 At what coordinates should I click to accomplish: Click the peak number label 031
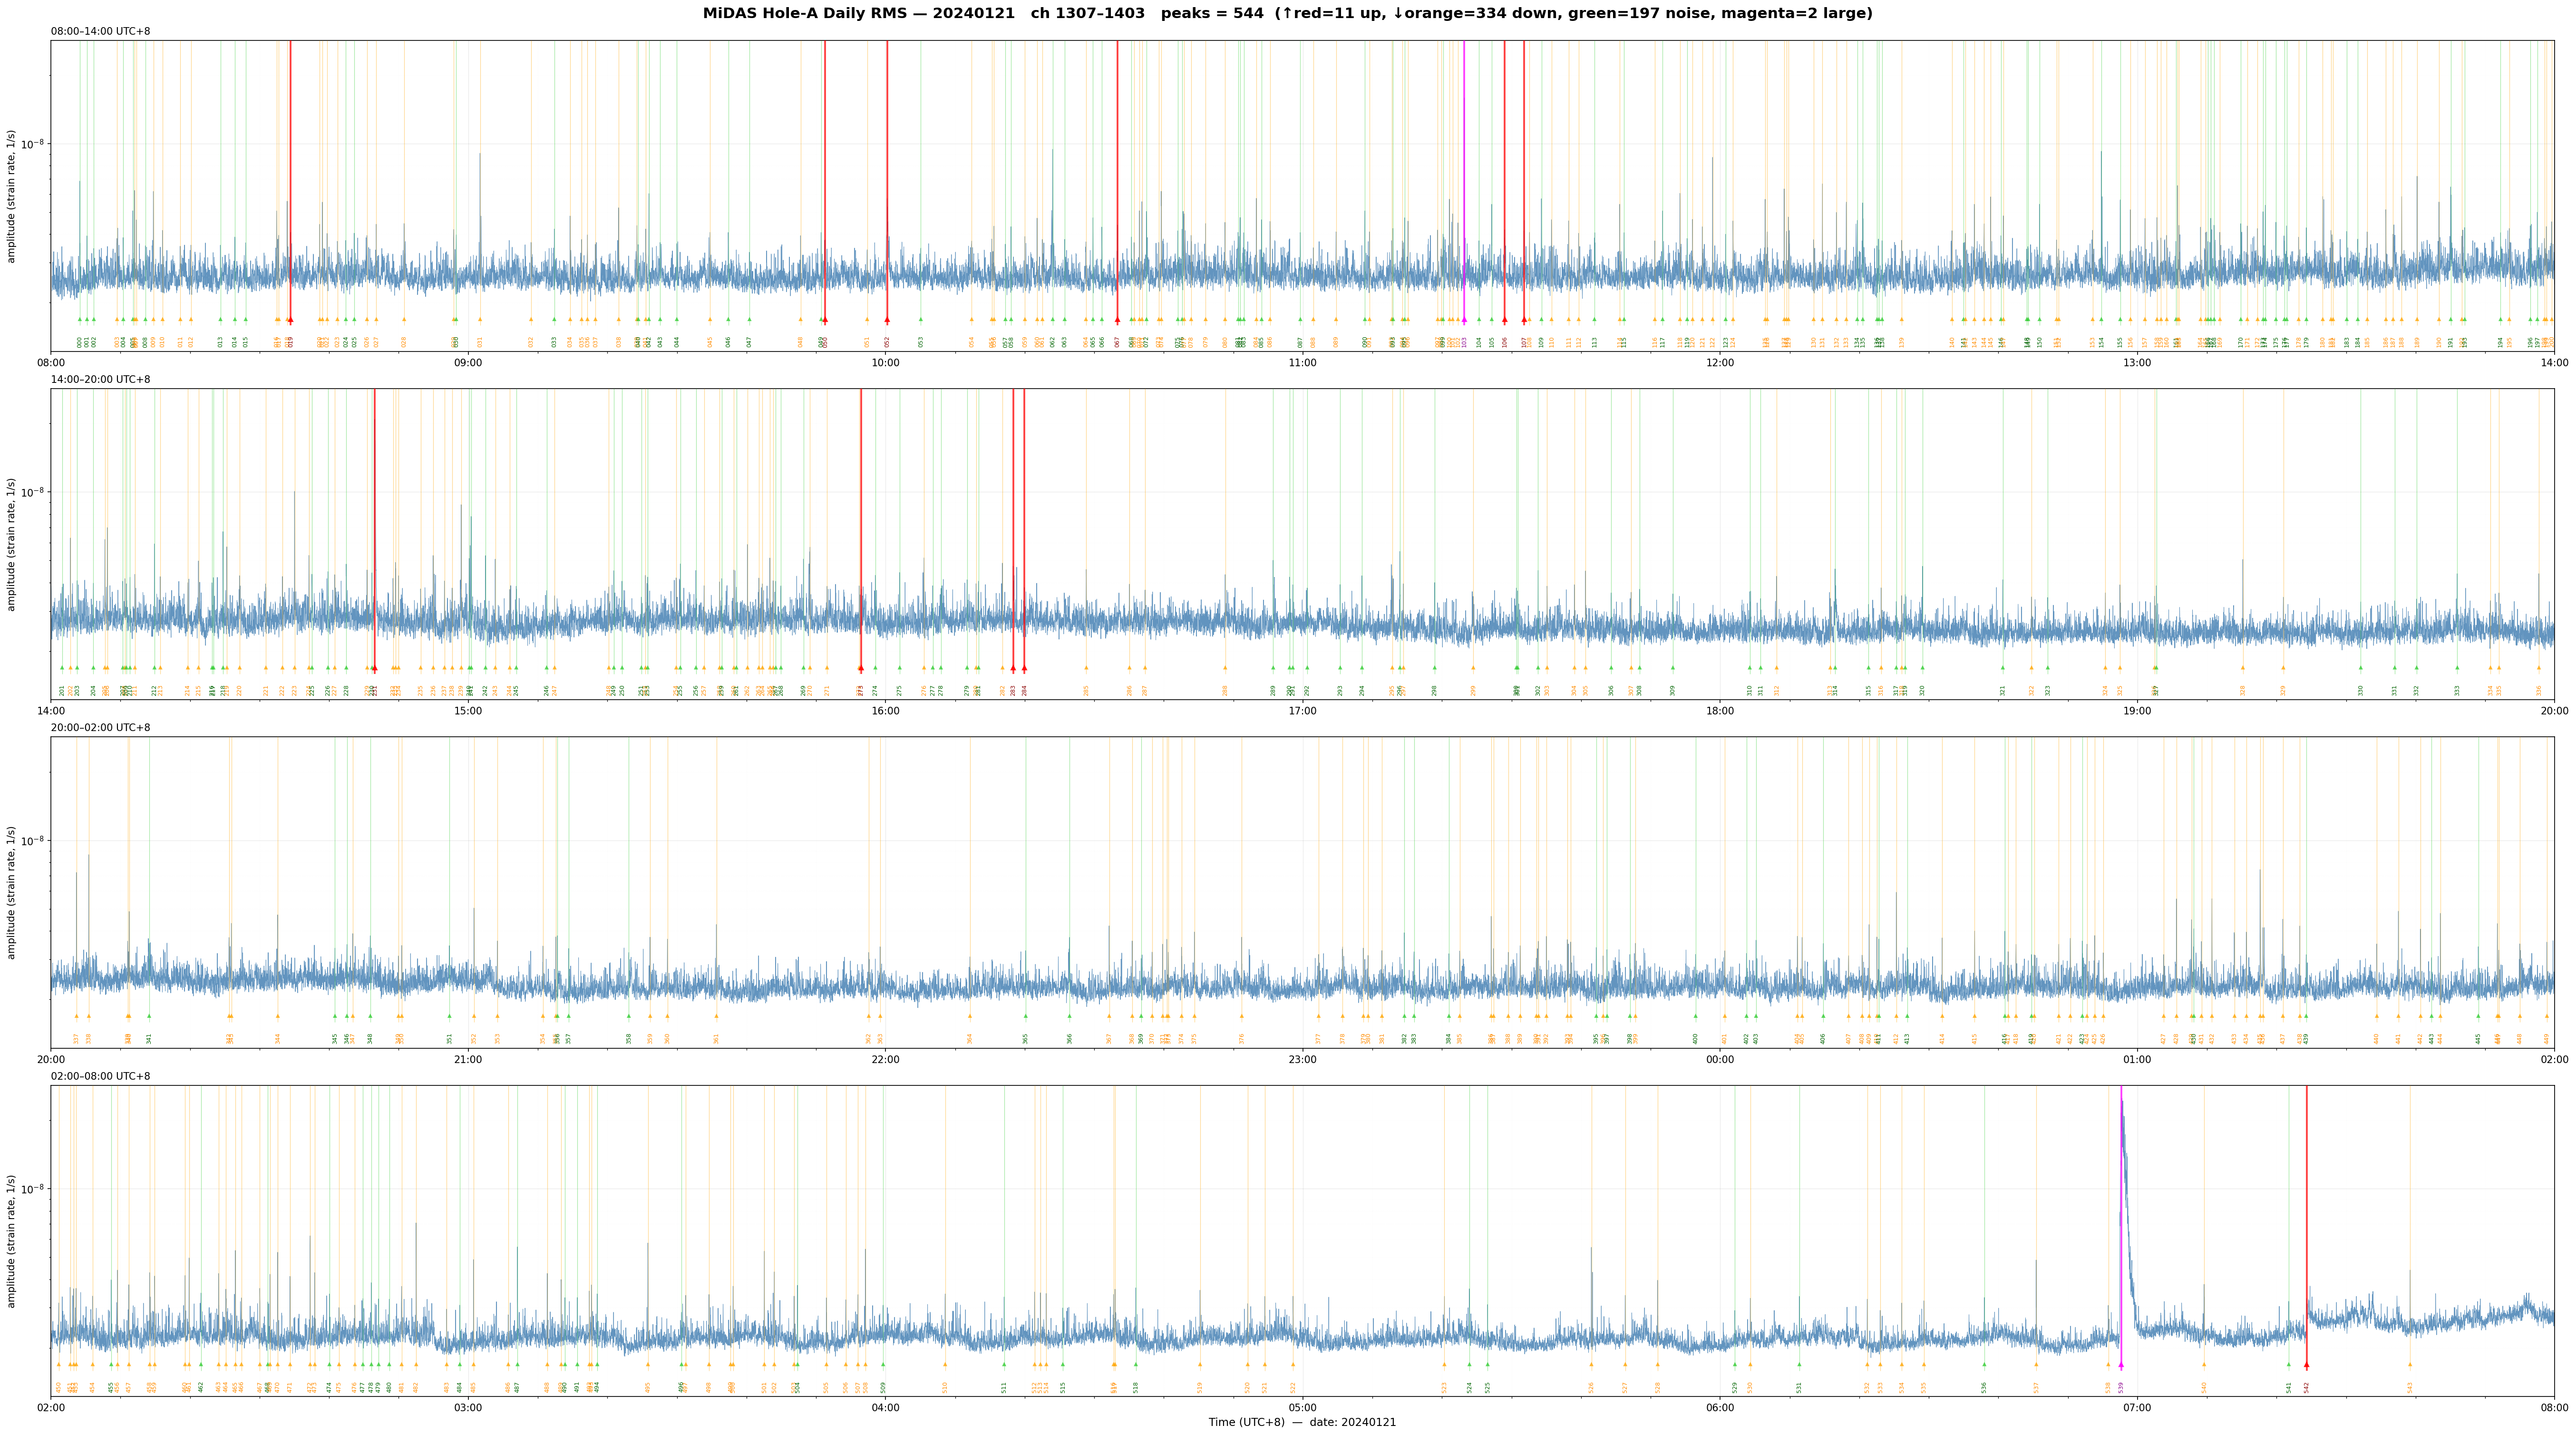pyautogui.click(x=480, y=342)
